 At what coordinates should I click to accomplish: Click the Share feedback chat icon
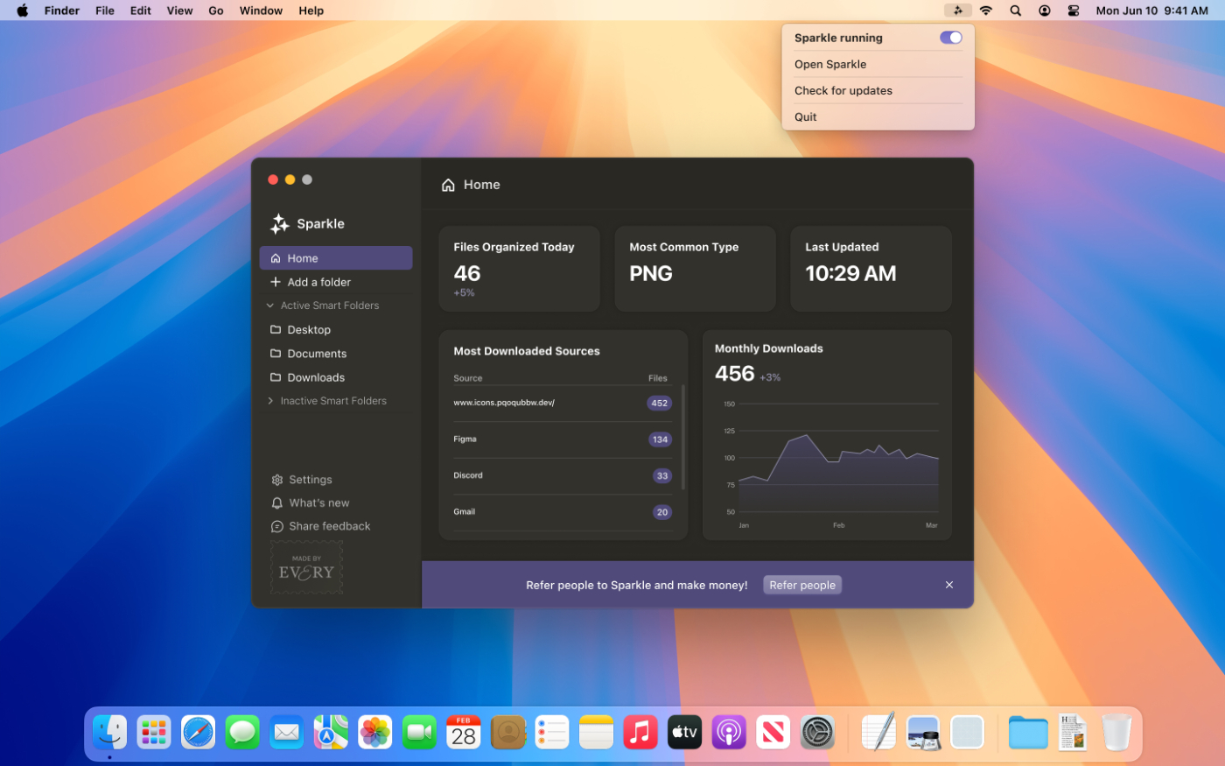pos(277,527)
